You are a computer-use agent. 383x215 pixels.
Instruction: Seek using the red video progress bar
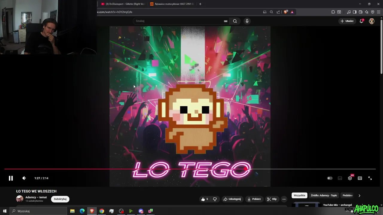pyautogui.click(x=190, y=169)
